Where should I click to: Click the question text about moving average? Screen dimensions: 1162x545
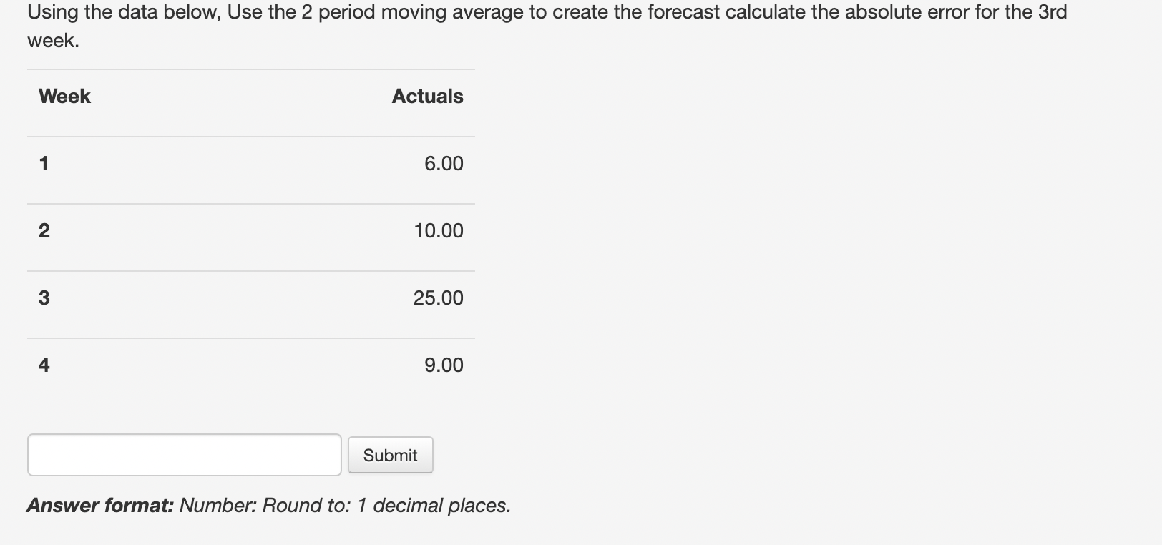[x=544, y=11]
